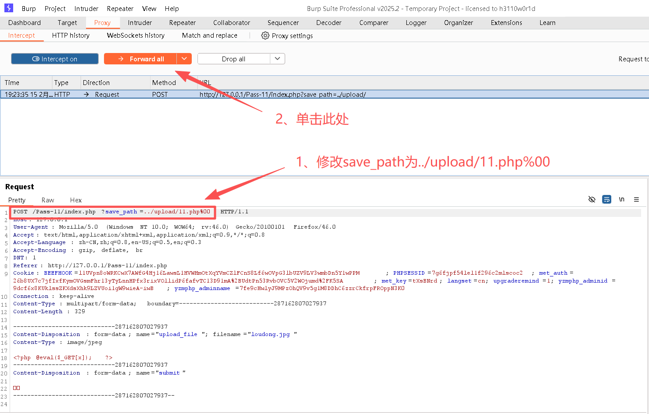Click the request direction arrow icon in row
This screenshot has width=649, height=414.
[86, 94]
